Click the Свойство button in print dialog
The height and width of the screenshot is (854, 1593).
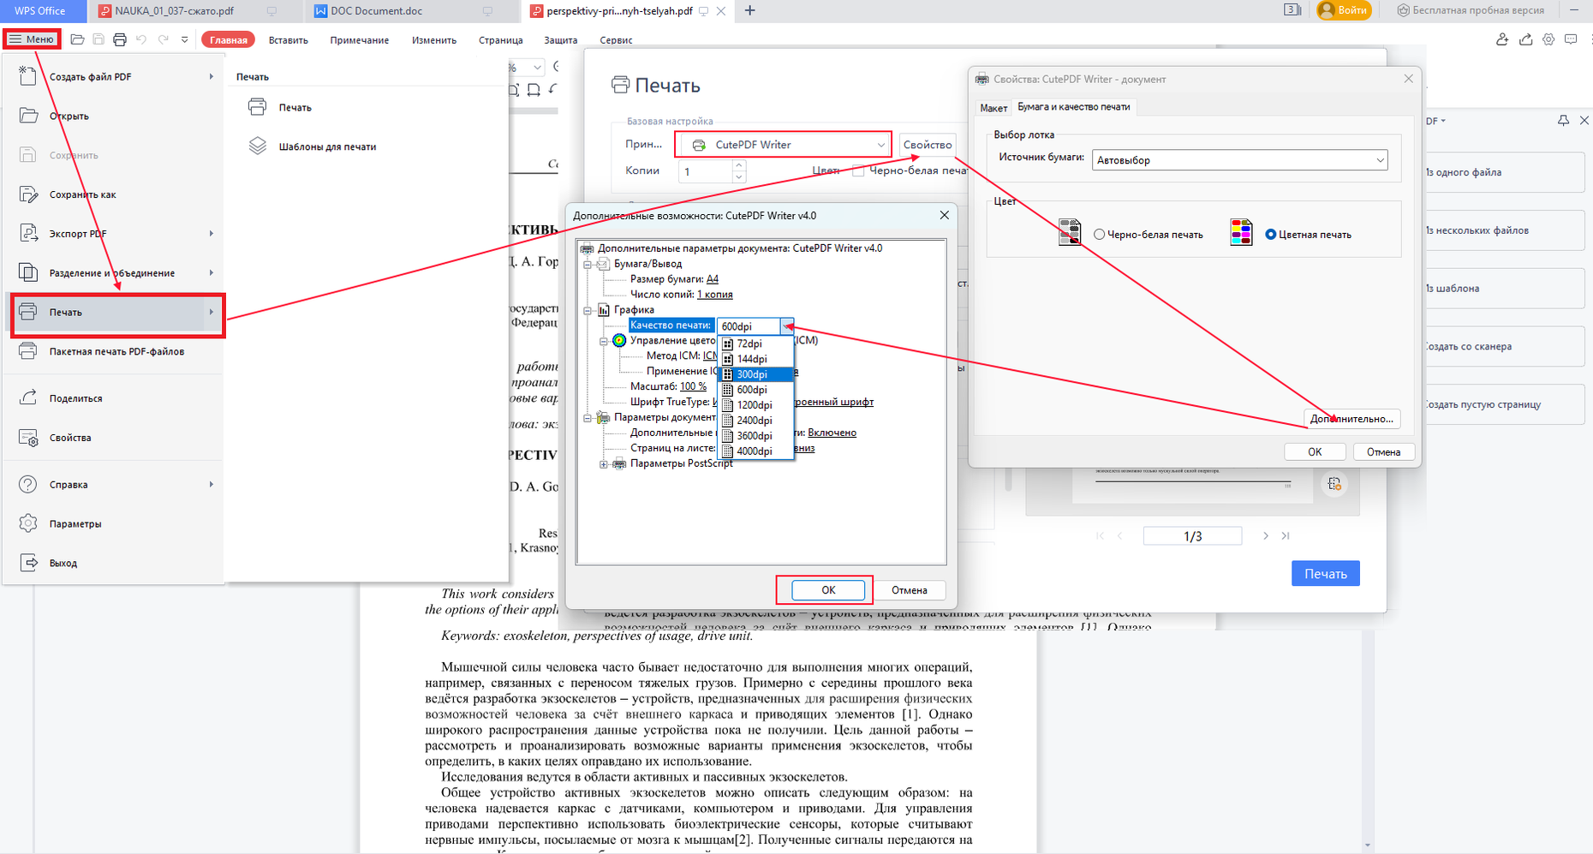click(x=928, y=145)
